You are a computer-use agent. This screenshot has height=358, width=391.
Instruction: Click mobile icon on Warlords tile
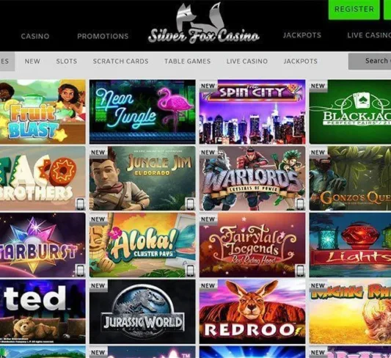300,204
